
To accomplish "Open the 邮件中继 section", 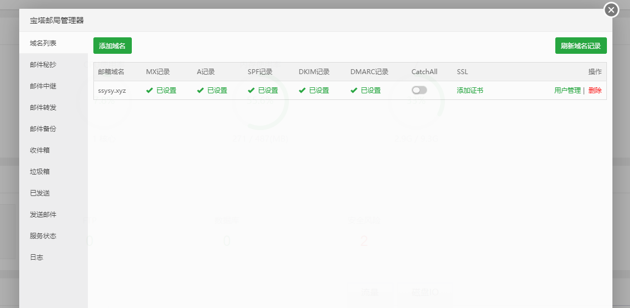I will coord(53,86).
